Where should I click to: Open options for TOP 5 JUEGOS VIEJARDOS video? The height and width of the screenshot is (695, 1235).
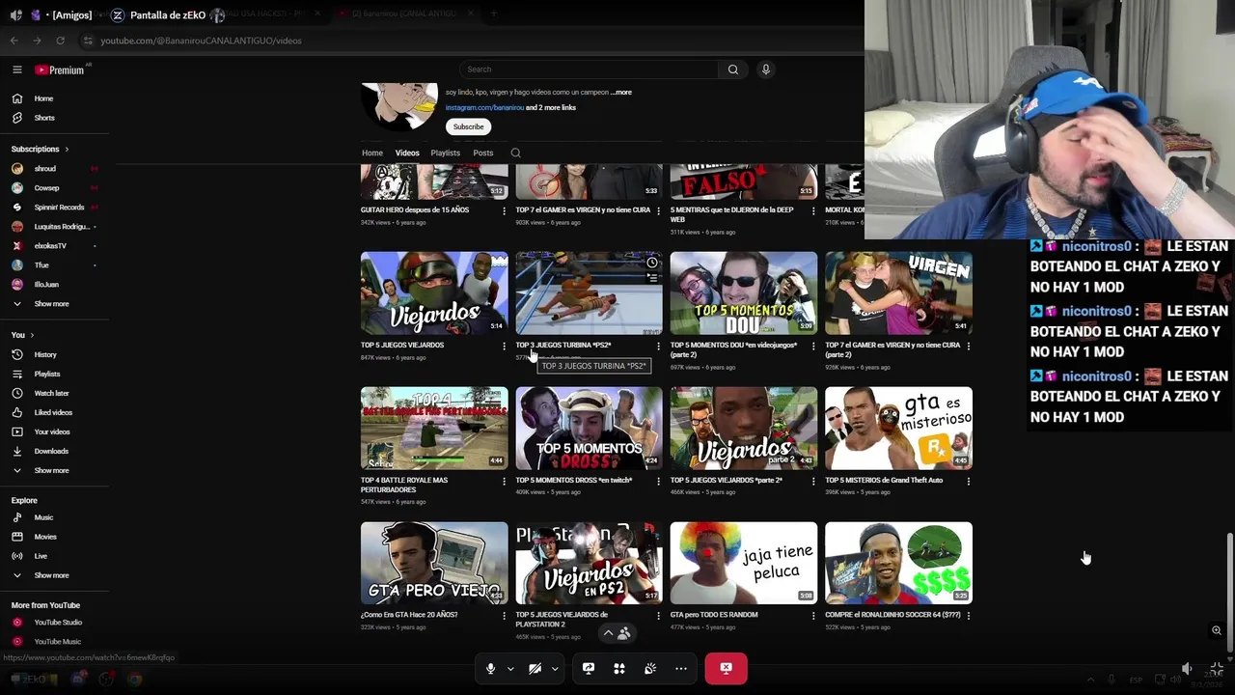(504, 346)
